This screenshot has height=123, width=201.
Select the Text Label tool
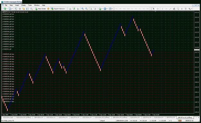(x=186, y=9)
